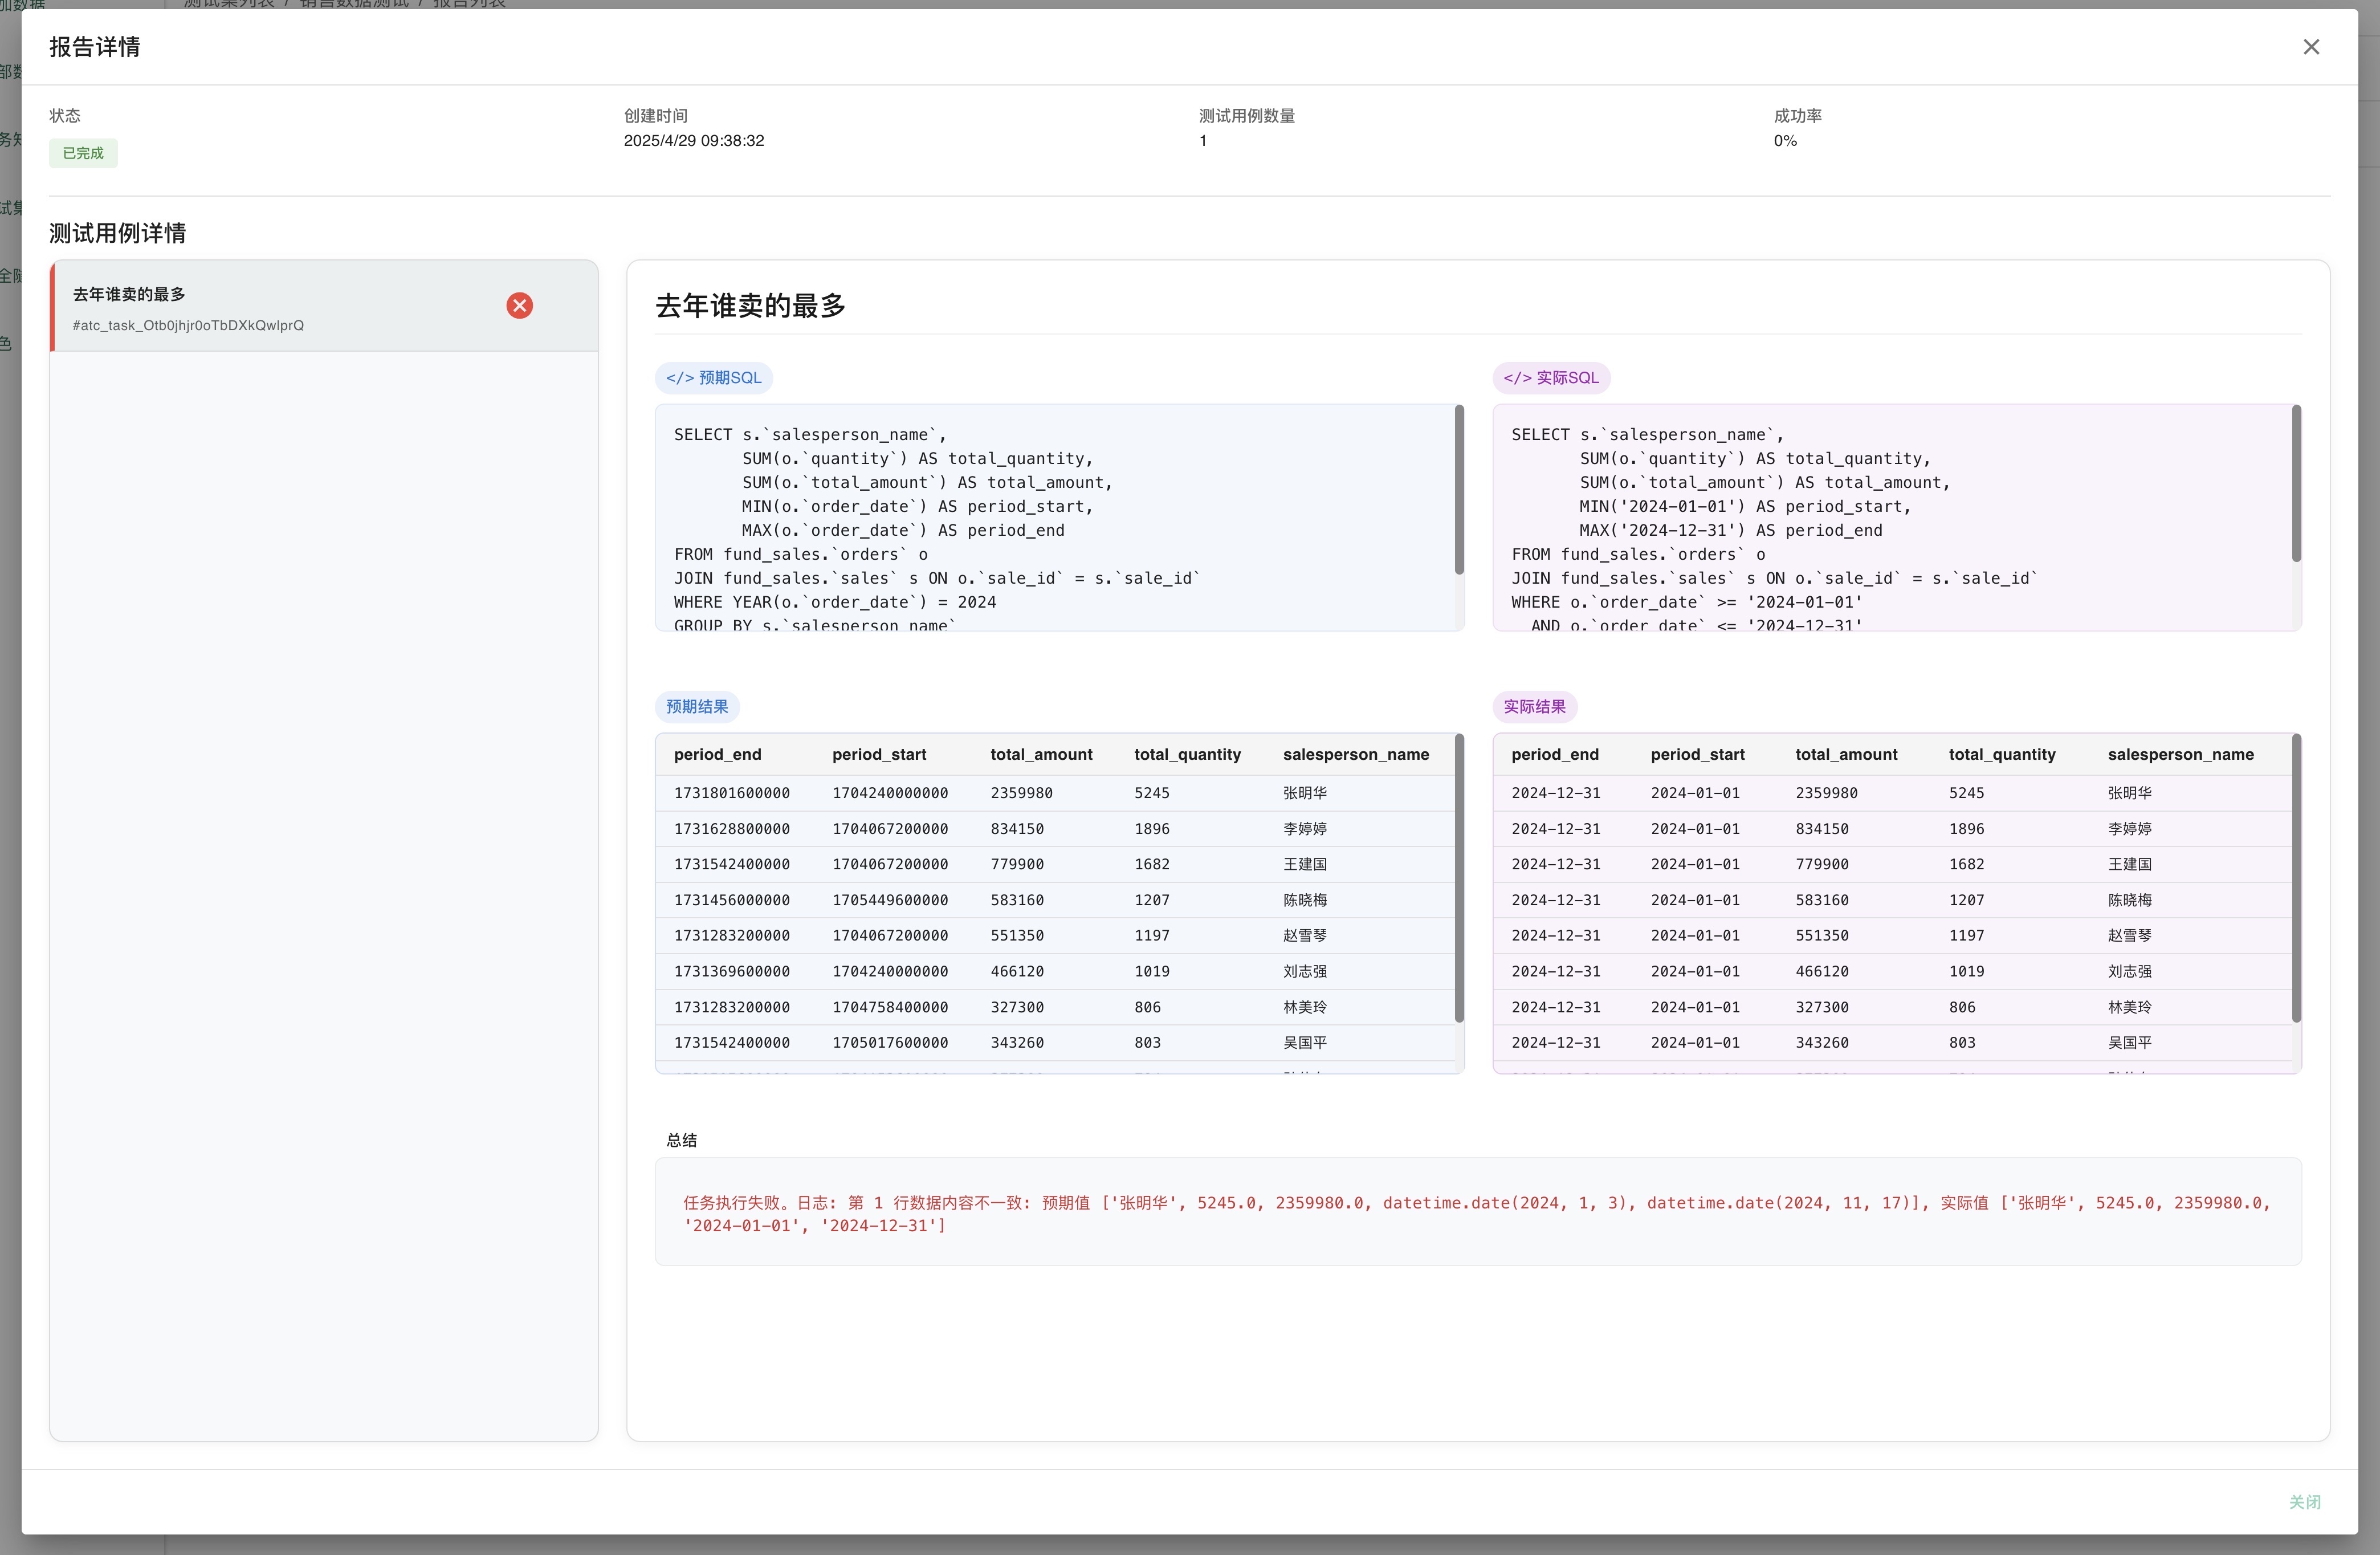
Task: Click the actual SQL panel scrollbar
Action: tap(2296, 484)
